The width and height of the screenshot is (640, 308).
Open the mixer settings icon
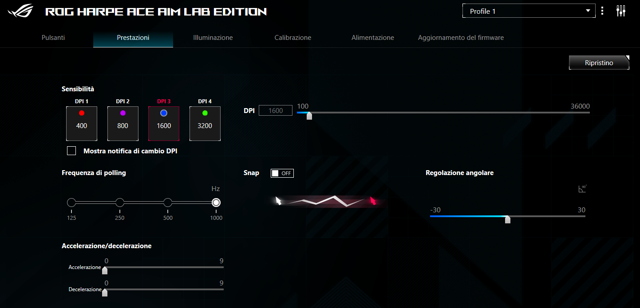click(x=621, y=11)
